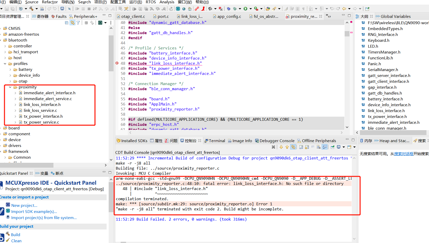Click the build hammer icon in toolbar
Screen dimensions: 429x243
click(x=31, y=9)
